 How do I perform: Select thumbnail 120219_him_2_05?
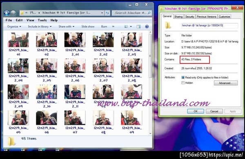(x=47, y=66)
